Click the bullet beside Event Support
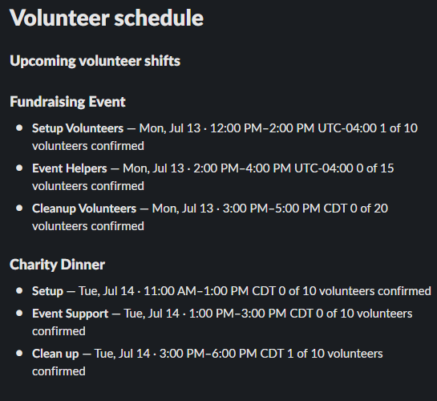437x401 pixels. [19, 313]
